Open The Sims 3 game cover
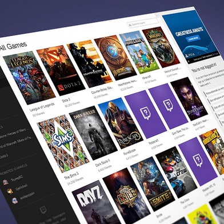Screen dimensions: 224x224 [x=63, y=143]
